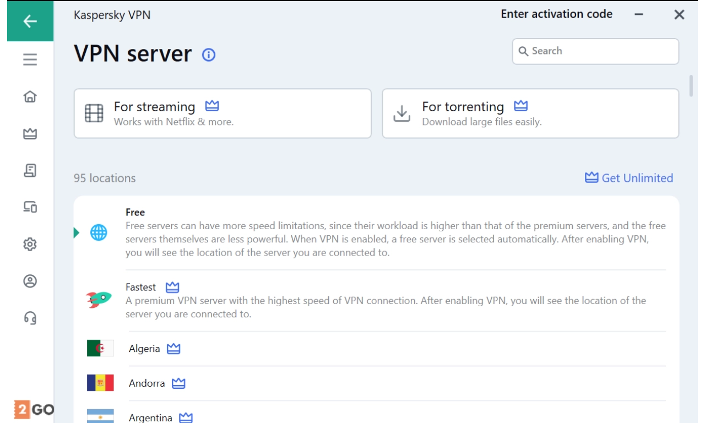
Task: Open the hamburger menu in sidebar
Action: 30,59
